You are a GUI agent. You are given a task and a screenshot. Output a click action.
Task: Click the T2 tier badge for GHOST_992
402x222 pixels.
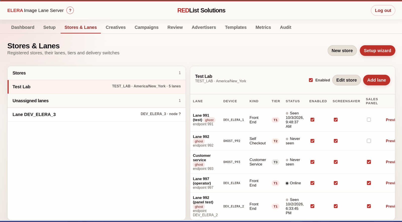275,141
